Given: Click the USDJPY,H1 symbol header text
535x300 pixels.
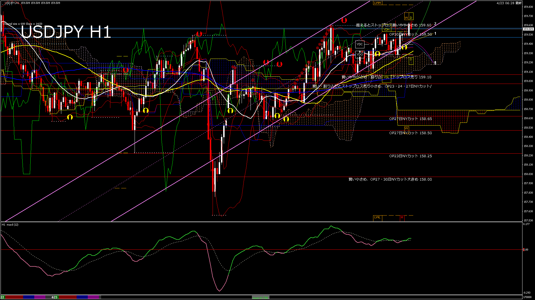Looking at the screenshot, I should tap(12, 3).
